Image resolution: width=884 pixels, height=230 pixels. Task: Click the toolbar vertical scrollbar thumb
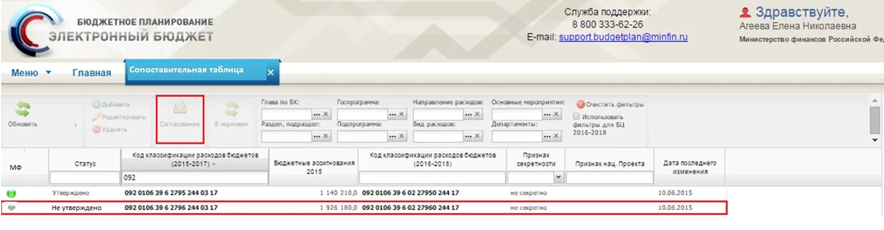(x=875, y=120)
